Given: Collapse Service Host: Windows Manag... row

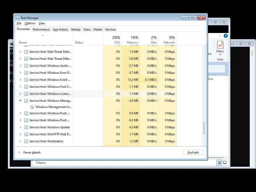Looking at the screenshot, I should [20, 100].
